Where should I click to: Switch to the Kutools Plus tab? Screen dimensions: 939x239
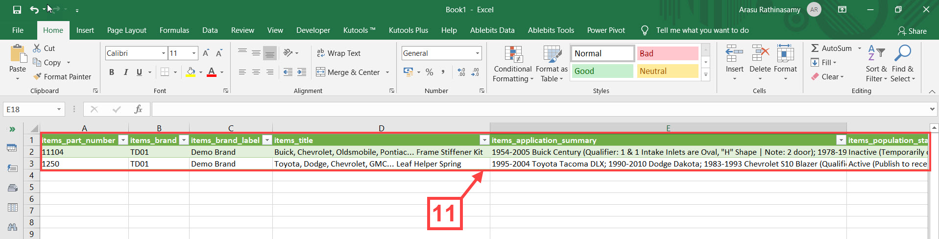point(409,30)
